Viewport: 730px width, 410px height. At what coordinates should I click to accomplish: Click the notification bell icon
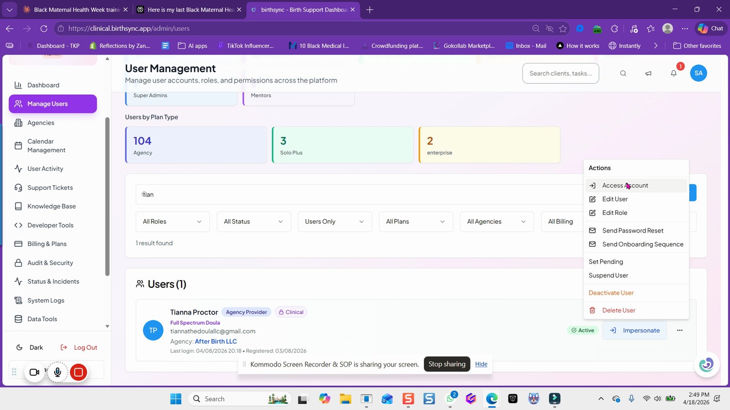pos(673,73)
